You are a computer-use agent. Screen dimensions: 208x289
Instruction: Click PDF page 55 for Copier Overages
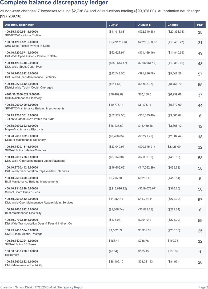click(x=200, y=85)
